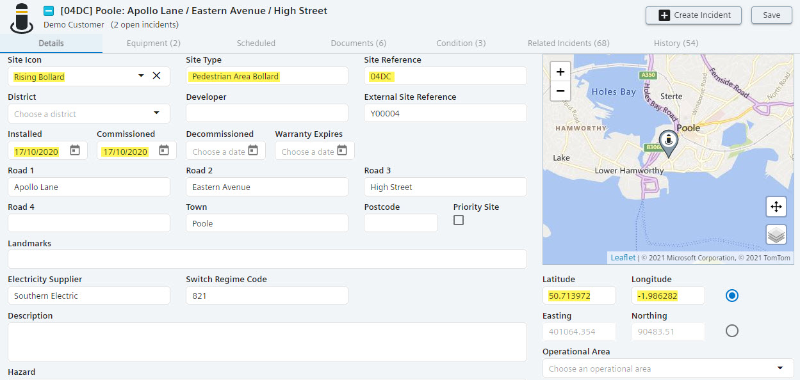Click the 'Demo Customer' text
The height and width of the screenshot is (380, 800).
[x=74, y=25]
